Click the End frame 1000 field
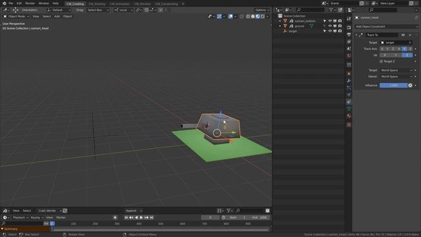 [259, 217]
